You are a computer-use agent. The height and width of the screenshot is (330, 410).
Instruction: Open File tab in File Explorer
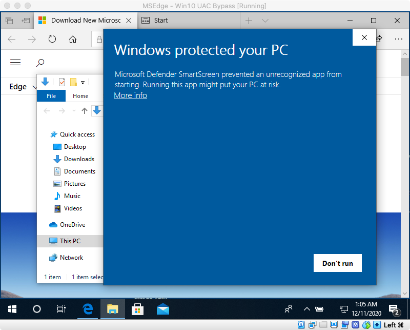pos(51,96)
